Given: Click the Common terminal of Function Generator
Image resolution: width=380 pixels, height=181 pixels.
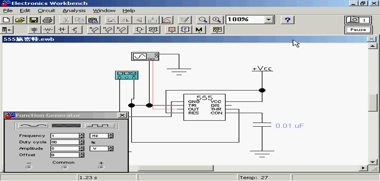Looking at the screenshot, I should pyautogui.click(x=64, y=167).
